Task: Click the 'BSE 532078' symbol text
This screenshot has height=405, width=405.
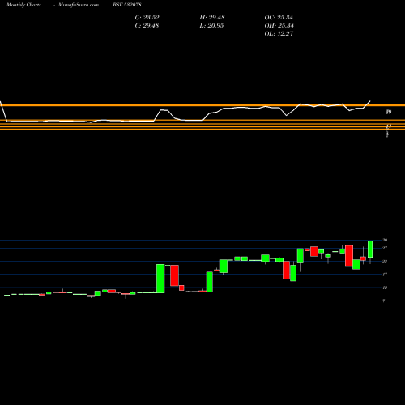Action: coord(127,5)
